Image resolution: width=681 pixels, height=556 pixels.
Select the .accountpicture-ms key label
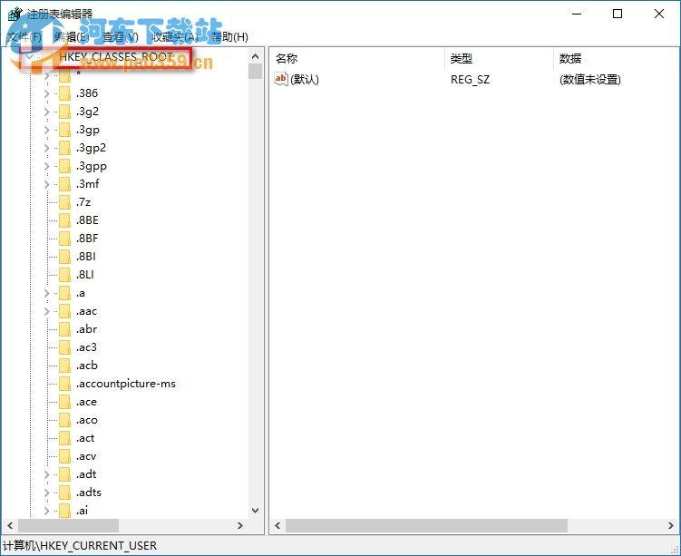point(126,384)
